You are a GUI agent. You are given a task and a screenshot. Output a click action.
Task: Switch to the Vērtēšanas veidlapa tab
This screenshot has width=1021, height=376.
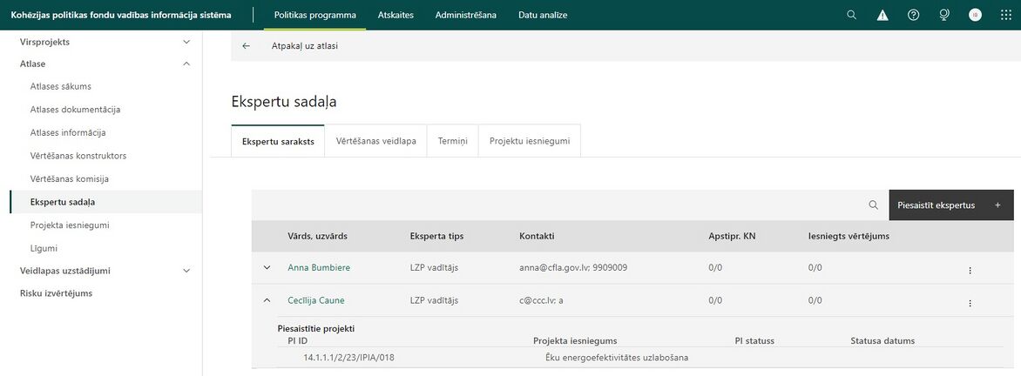pyautogui.click(x=375, y=140)
